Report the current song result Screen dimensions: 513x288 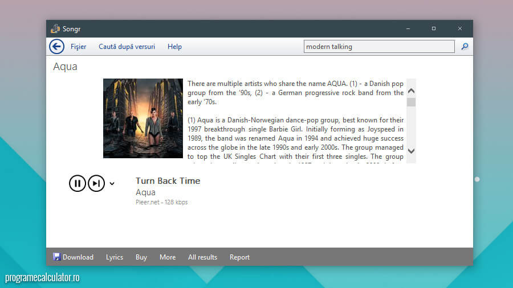(x=239, y=257)
